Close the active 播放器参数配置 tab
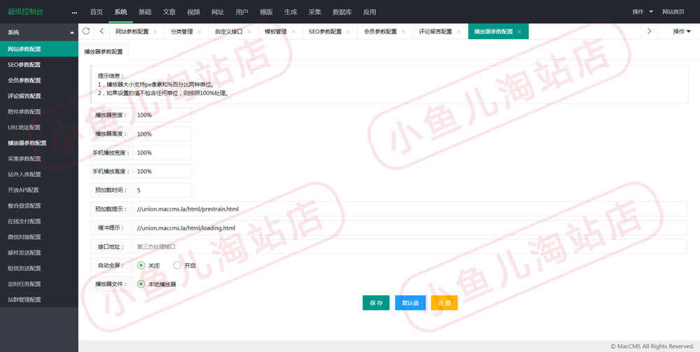 519,31
